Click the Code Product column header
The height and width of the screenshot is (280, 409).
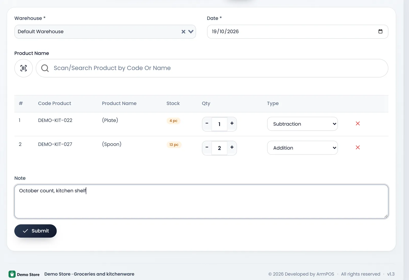(54, 103)
